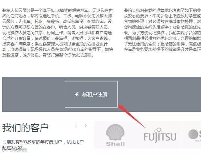Screen dimensions: 201x154
Task: Click the line starting 装箱大师云服务是一个基于SaaS
Action: (x=57, y=10)
